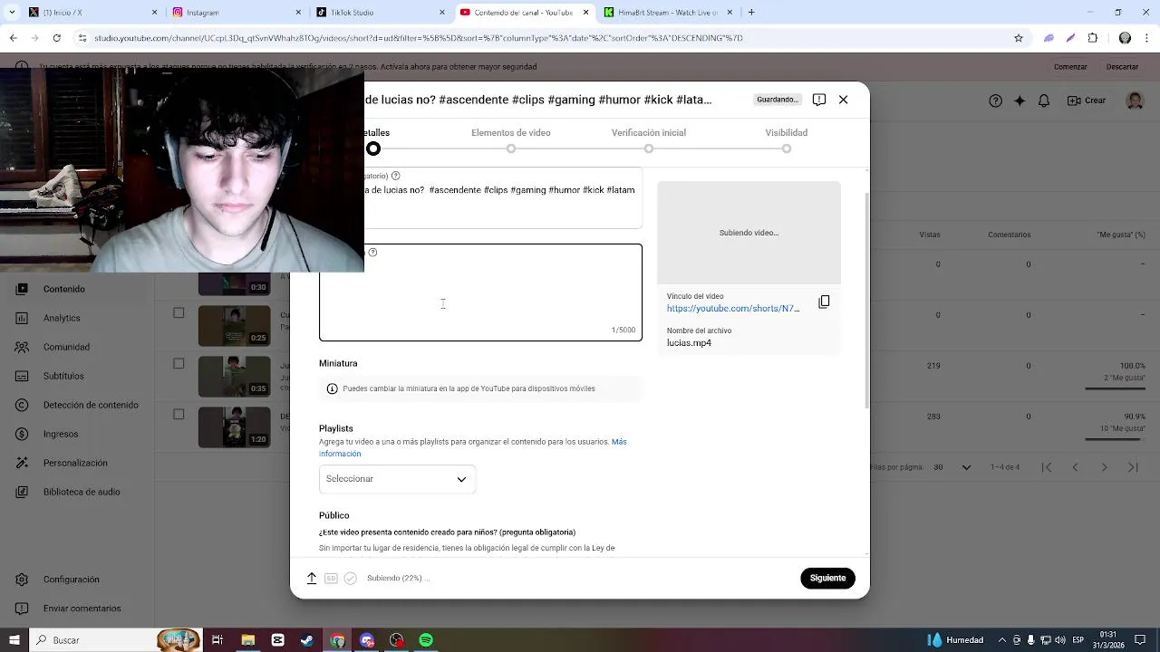Image resolution: width=1160 pixels, height=652 pixels.
Task: Click Descartar in the security banner
Action: point(1122,67)
